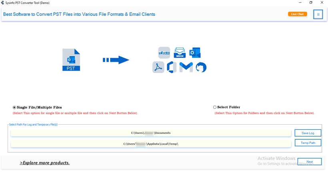Click the PDF Acrobat icon

click(158, 67)
